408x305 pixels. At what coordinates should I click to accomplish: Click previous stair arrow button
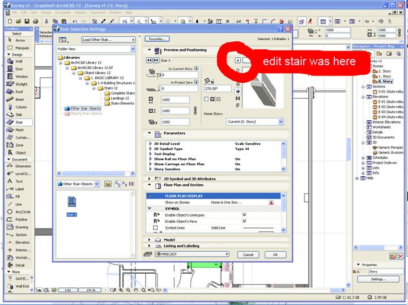(149, 60)
